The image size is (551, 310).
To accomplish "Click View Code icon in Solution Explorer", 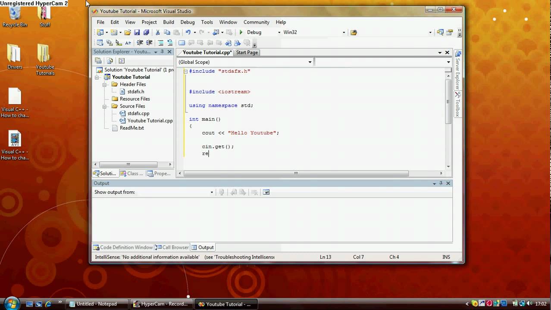I will coord(122,61).
